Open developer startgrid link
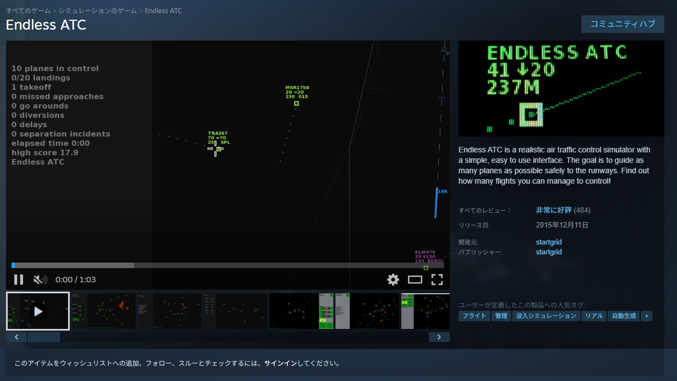 [549, 242]
